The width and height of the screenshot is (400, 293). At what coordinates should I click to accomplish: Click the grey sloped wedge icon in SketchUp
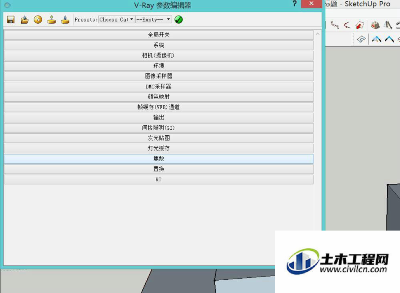tap(388, 25)
